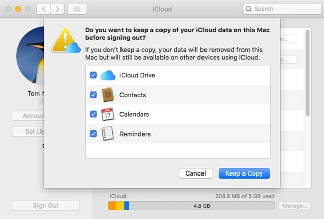Open the Show All grid icon
Screen dimensions: 324x219
(76, 9)
